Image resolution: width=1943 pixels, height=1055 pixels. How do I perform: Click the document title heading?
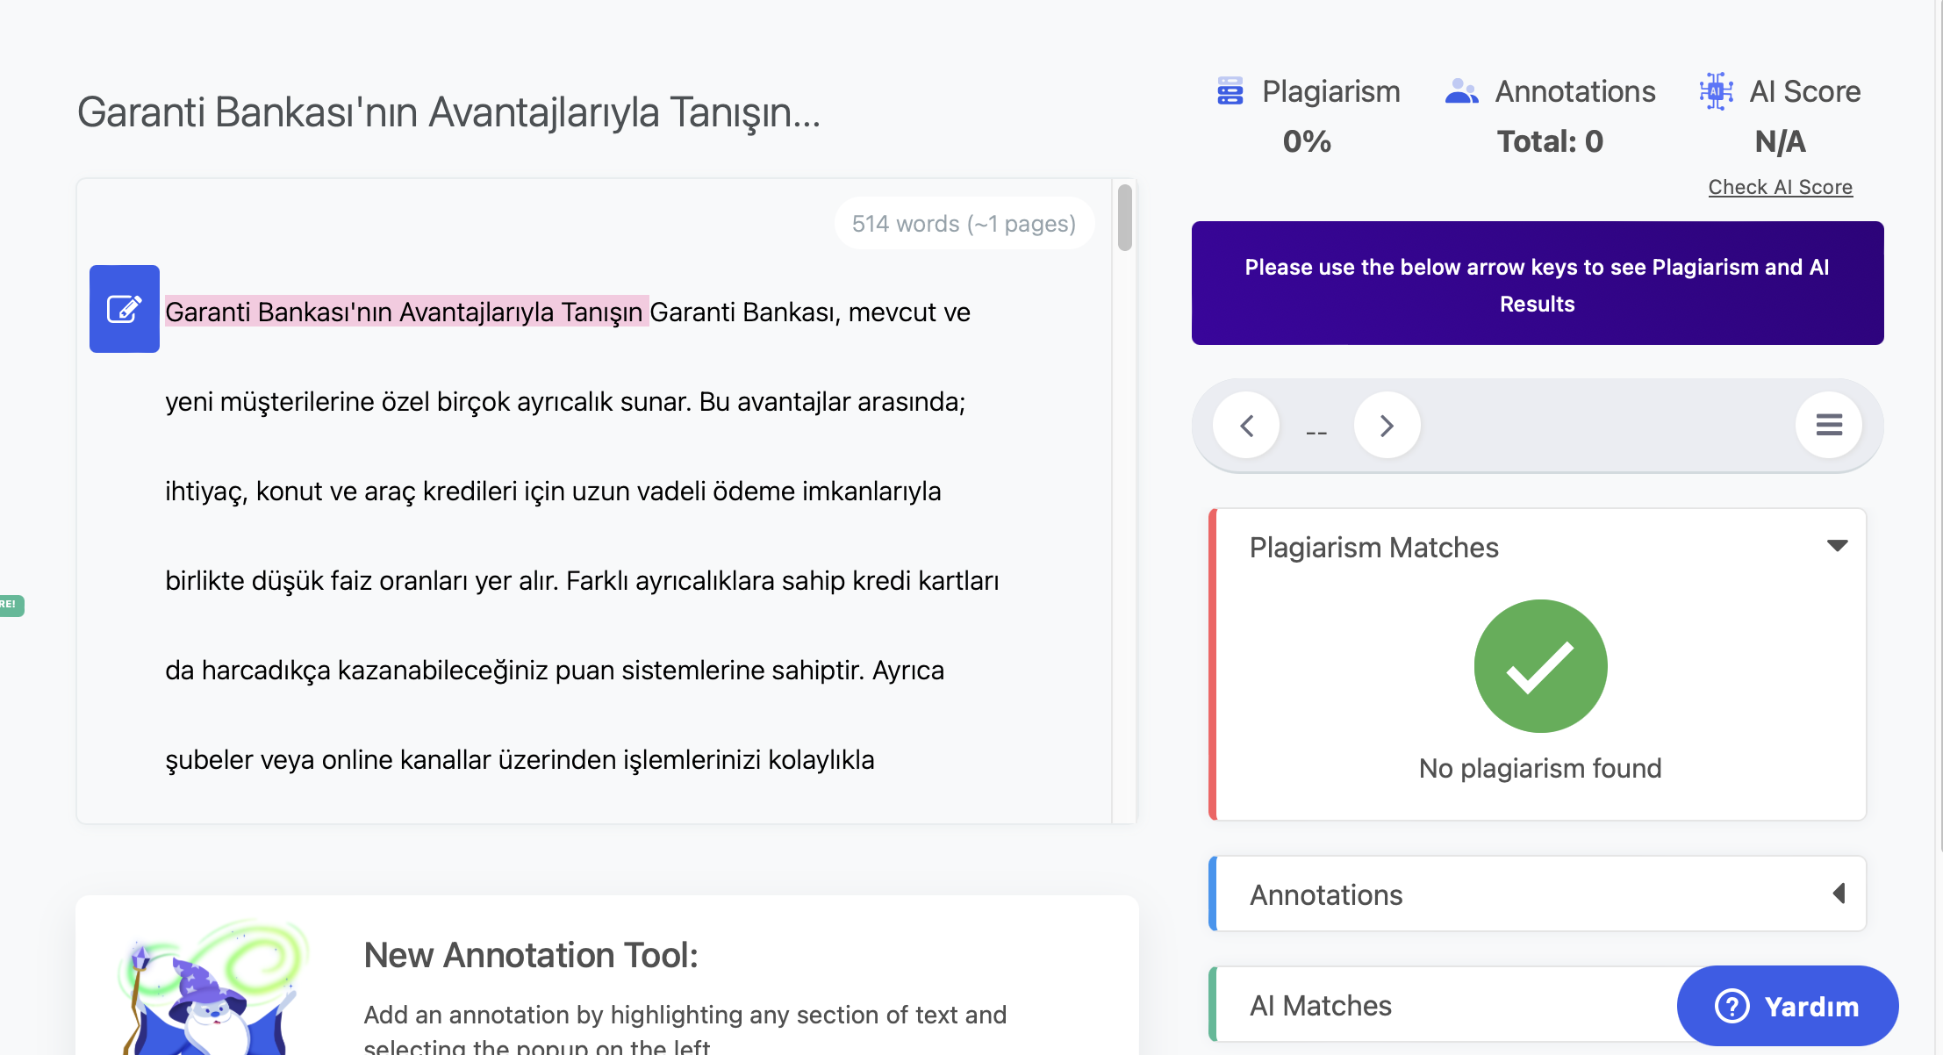(448, 112)
